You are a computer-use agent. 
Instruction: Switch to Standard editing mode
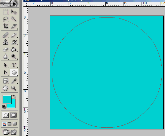point(6,115)
